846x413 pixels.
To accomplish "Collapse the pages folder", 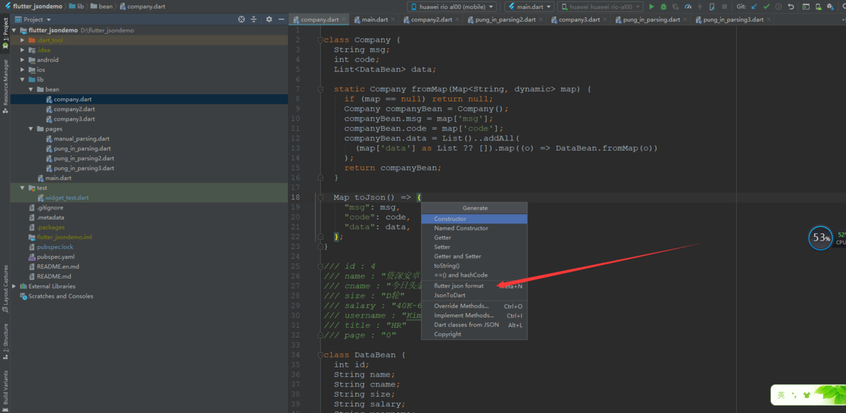I will [x=31, y=129].
